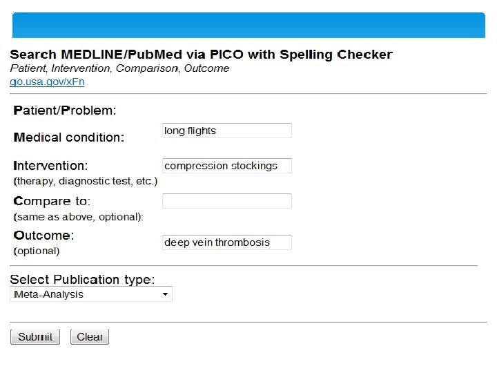Click the "Outcome:" label
The image size is (497, 373).
tap(44, 236)
